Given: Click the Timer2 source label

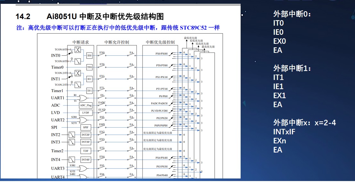Looking at the screenshot, I should (57, 151).
